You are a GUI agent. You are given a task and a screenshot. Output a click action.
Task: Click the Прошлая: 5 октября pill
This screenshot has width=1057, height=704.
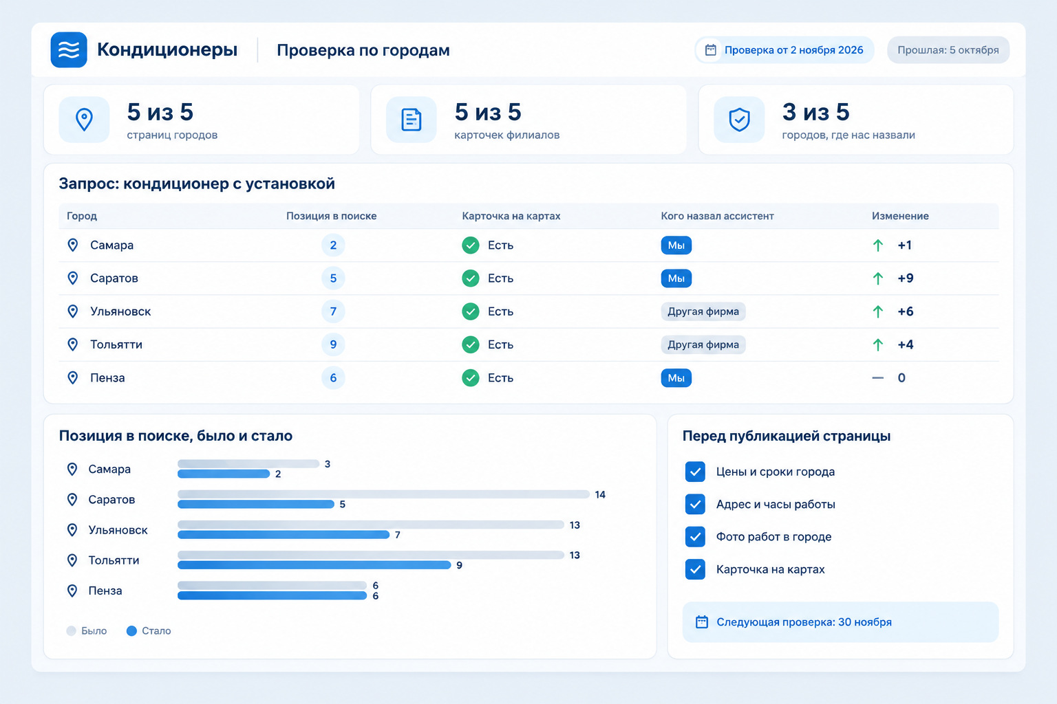pyautogui.click(x=948, y=50)
